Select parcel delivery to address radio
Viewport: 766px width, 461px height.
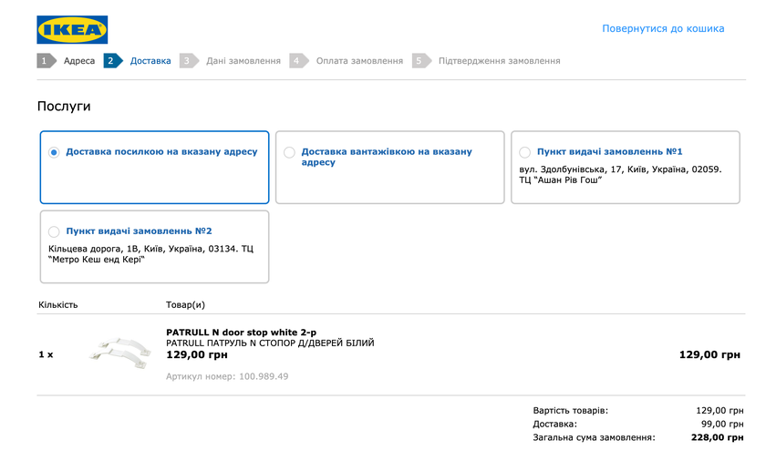click(x=54, y=153)
